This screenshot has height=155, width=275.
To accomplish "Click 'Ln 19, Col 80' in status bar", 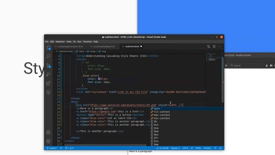I will tap(162, 148).
